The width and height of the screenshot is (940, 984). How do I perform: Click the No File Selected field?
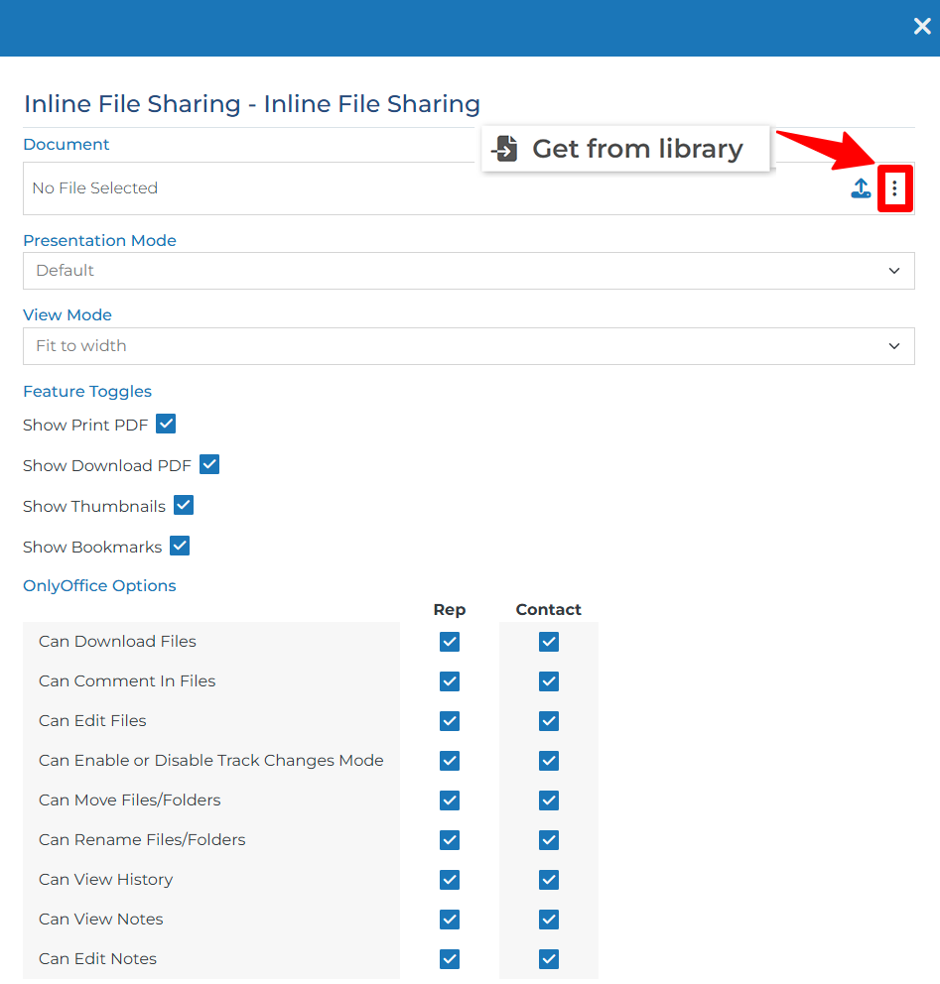(x=469, y=188)
